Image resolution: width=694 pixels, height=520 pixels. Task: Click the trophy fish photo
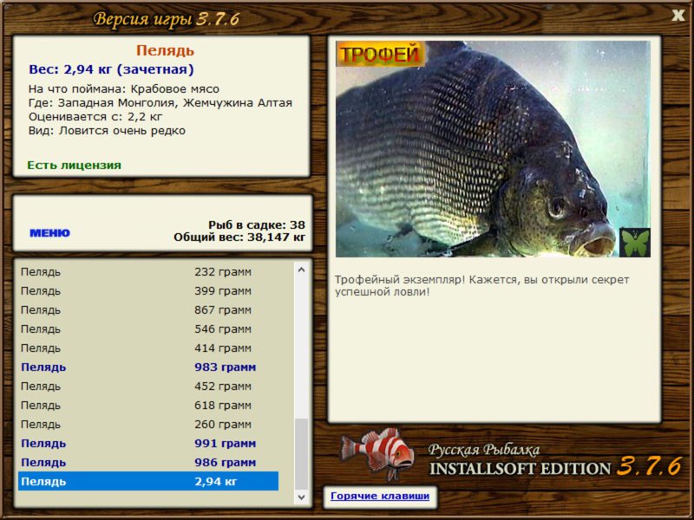pyautogui.click(x=493, y=149)
